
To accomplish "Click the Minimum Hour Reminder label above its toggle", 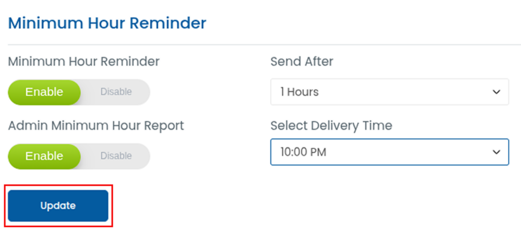I will 84,62.
